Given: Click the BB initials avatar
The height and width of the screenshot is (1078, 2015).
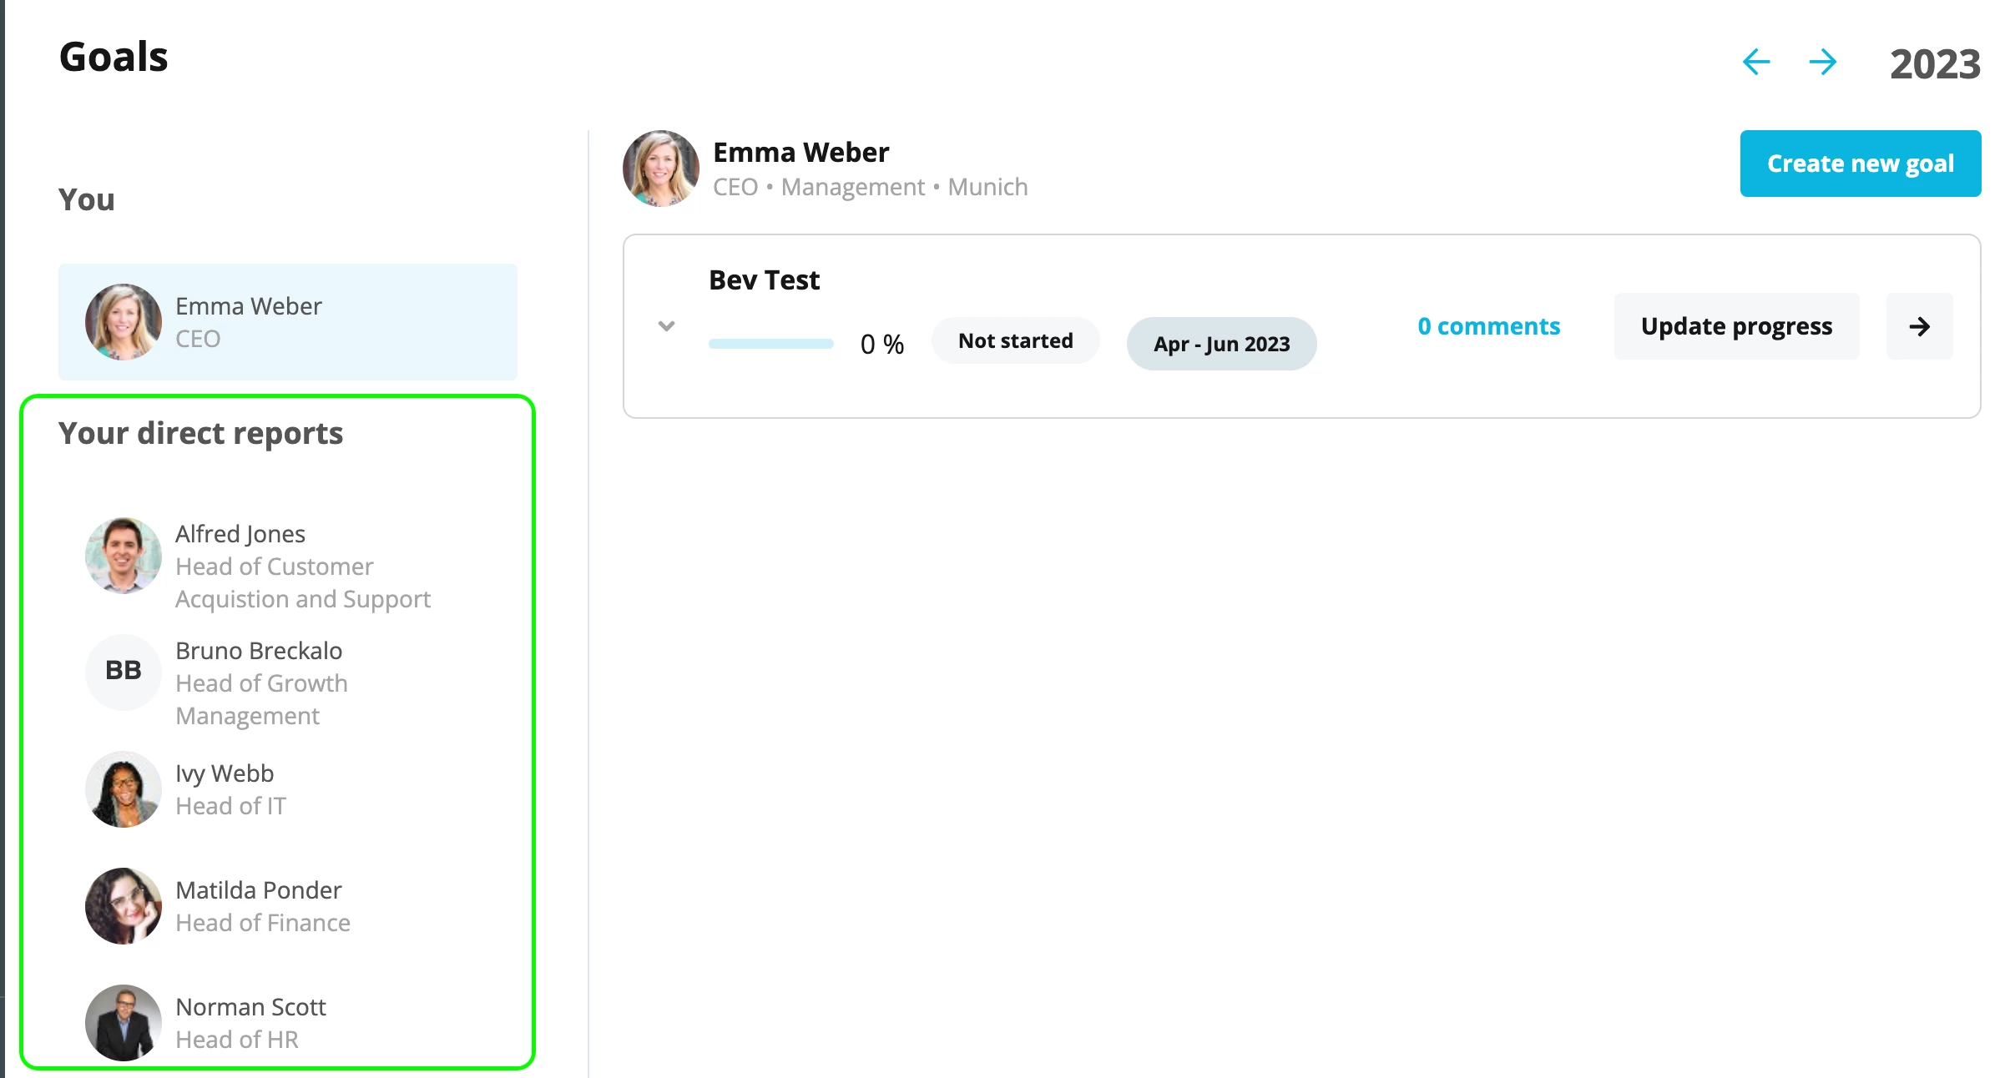Looking at the screenshot, I should tap(124, 672).
